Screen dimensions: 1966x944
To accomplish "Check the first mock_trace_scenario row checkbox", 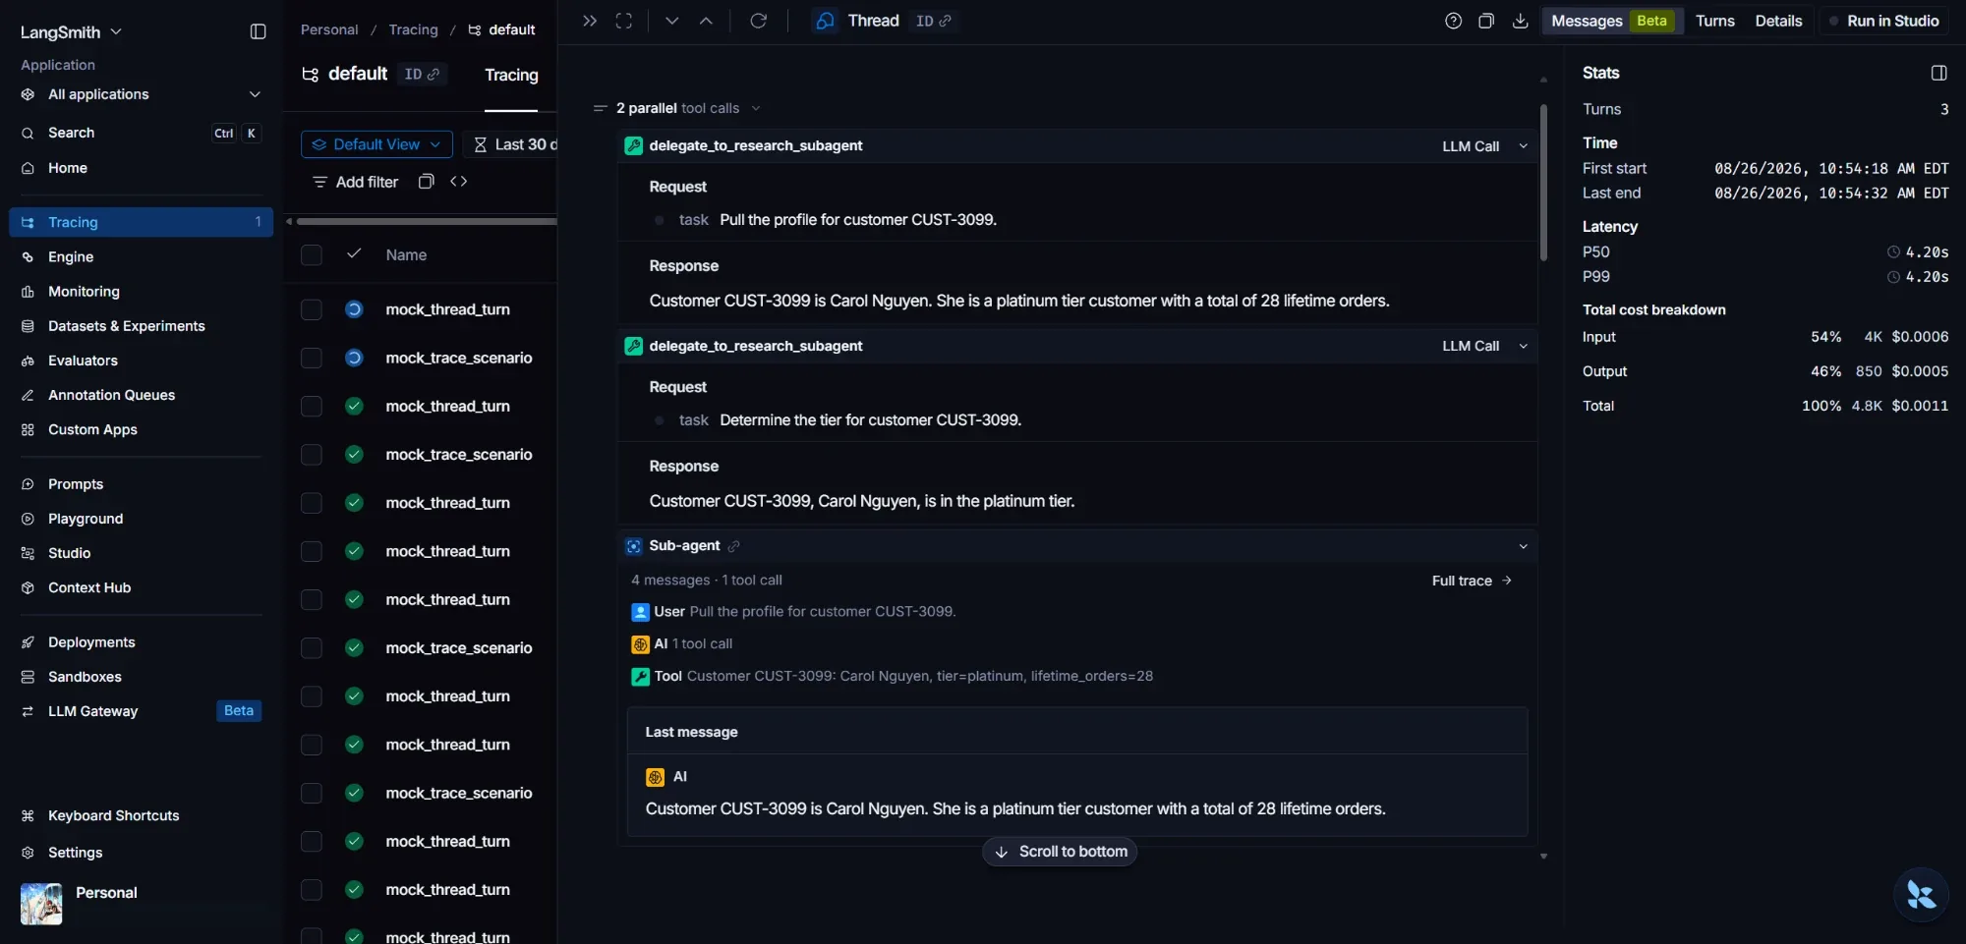I will [312, 358].
